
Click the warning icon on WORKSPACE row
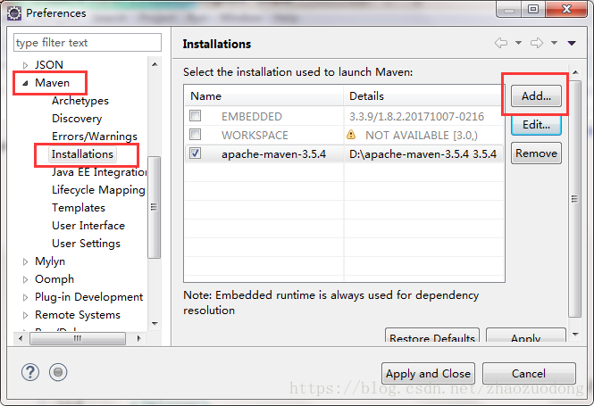click(351, 135)
